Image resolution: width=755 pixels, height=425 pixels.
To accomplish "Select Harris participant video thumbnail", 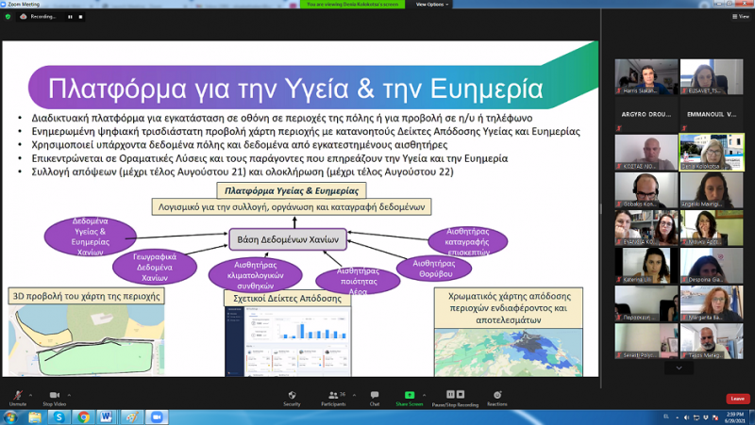I will (646, 77).
